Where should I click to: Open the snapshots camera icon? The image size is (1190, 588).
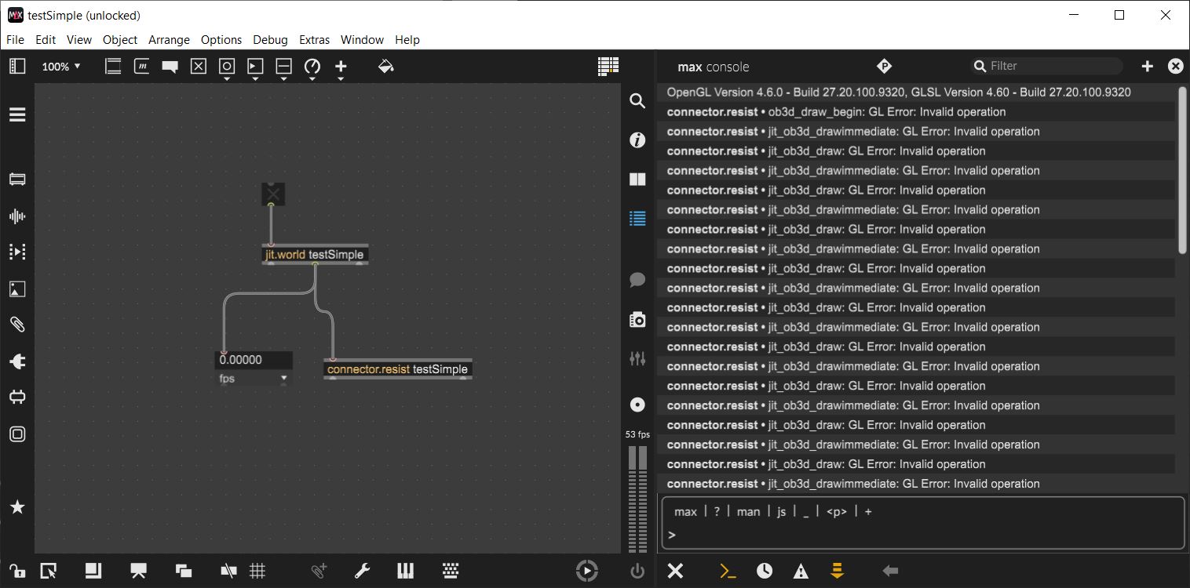pyautogui.click(x=637, y=320)
